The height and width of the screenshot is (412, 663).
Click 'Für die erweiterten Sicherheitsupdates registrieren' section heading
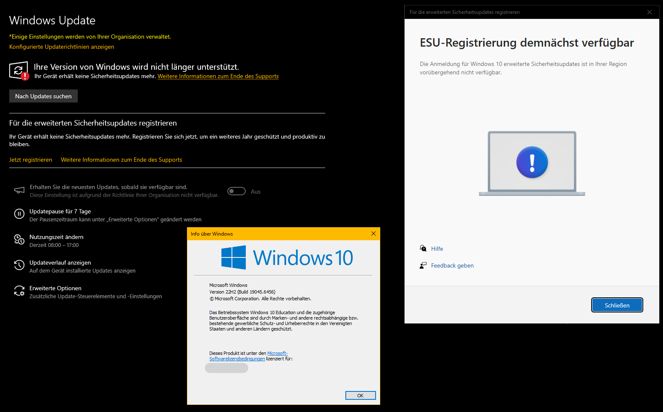click(x=93, y=123)
